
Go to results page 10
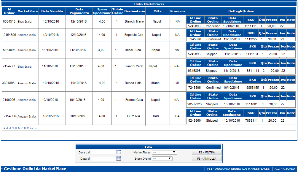click(x=31, y=128)
